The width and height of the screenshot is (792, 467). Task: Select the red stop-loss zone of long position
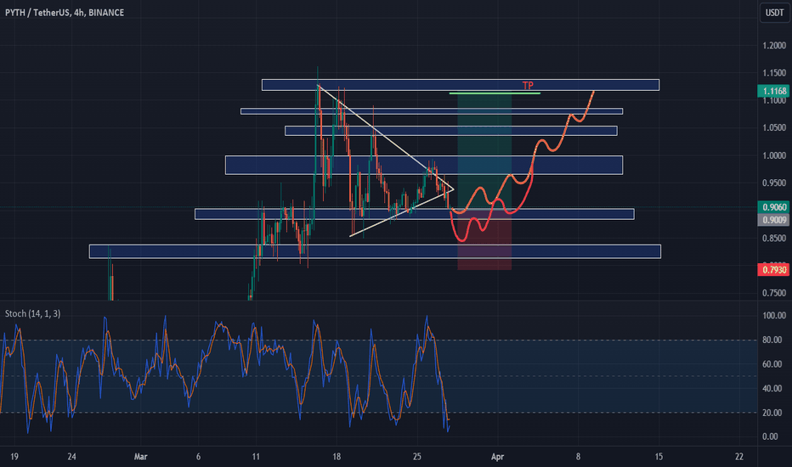click(484, 239)
